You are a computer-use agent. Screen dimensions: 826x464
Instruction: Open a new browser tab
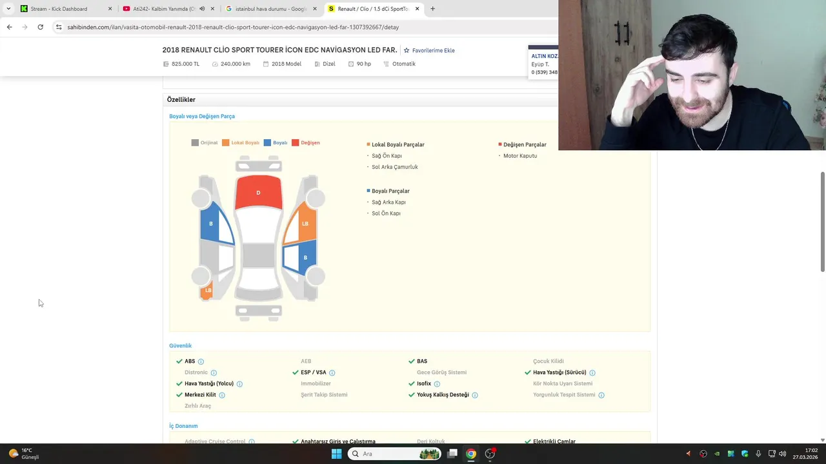(x=432, y=9)
